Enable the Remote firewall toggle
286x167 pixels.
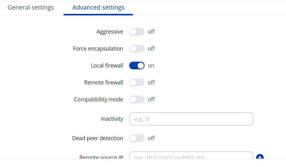(x=137, y=83)
